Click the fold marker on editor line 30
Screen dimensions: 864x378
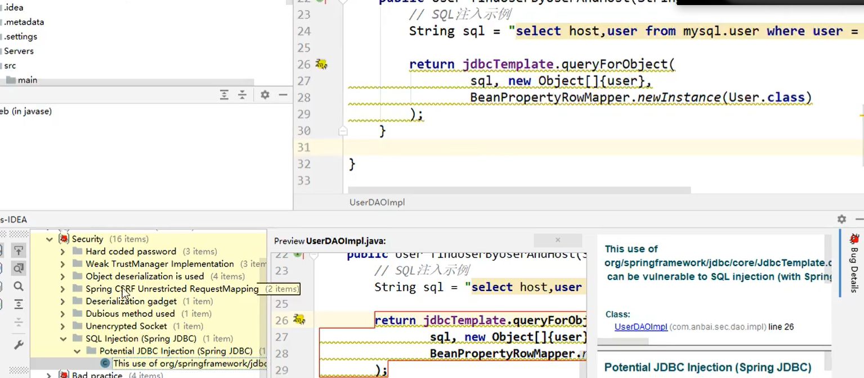pyautogui.click(x=342, y=131)
